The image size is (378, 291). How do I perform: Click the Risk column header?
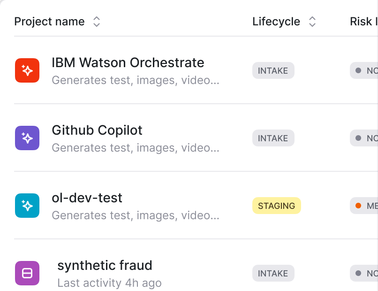[x=364, y=22]
